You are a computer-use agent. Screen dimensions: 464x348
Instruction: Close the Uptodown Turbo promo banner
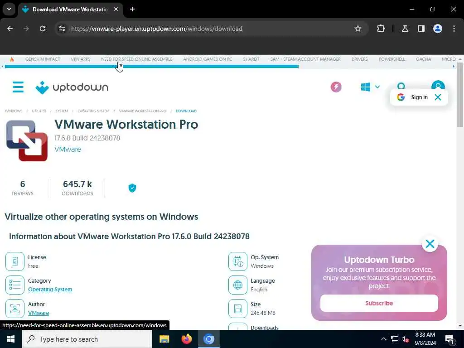pyautogui.click(x=430, y=244)
